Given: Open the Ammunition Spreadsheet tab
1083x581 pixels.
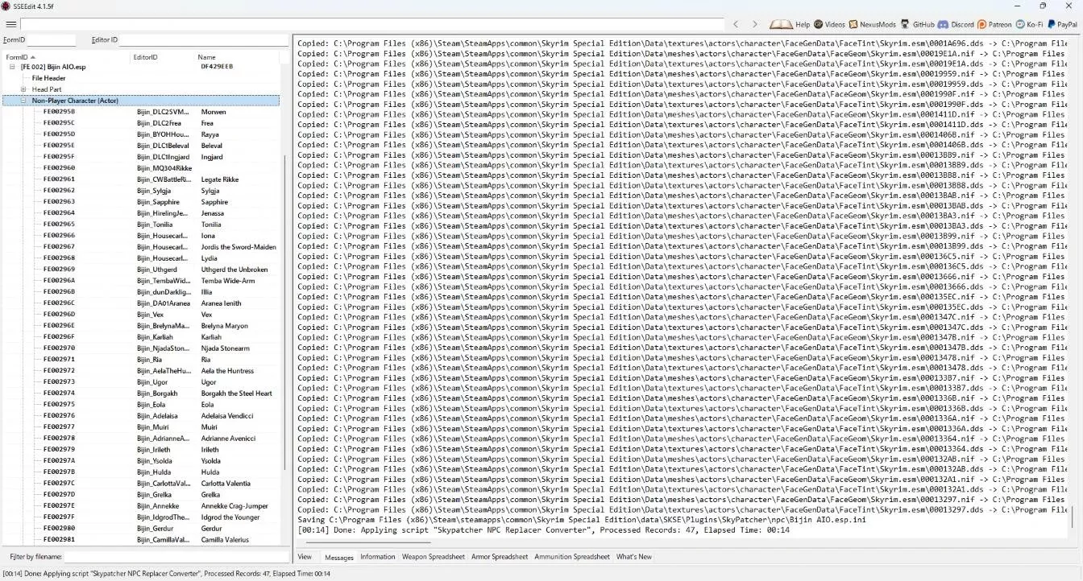Looking at the screenshot, I should tap(572, 557).
